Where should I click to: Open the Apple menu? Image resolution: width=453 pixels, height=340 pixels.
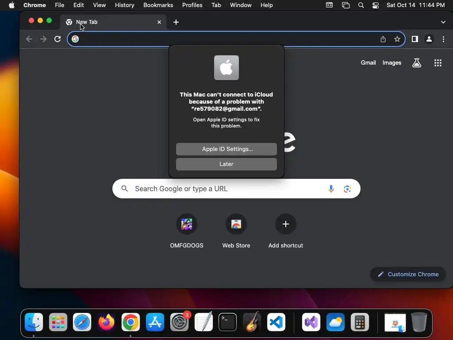12,5
